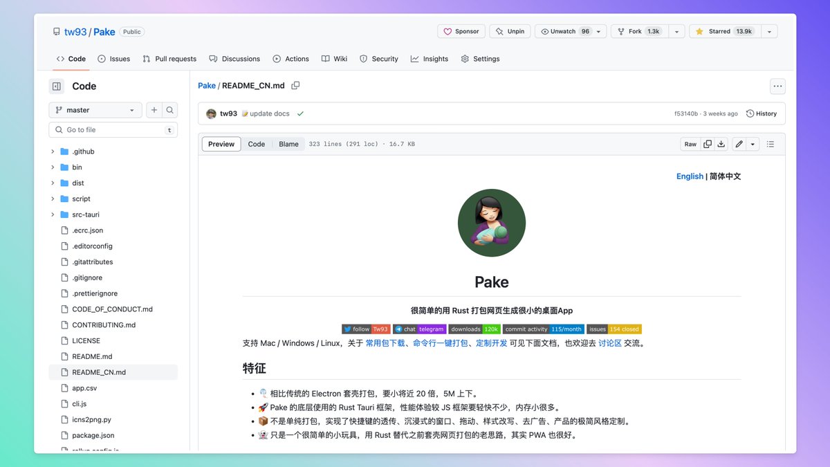This screenshot has height=467, width=830.
Task: Unpin the Pake repository
Action: [510, 31]
